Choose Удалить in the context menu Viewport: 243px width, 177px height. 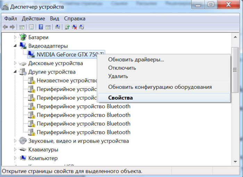(164, 76)
